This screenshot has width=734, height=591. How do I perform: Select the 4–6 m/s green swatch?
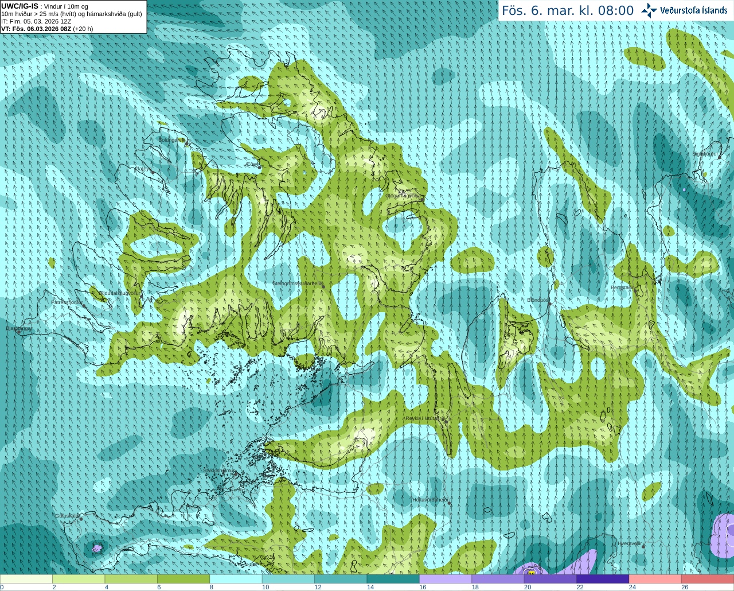pos(131,579)
